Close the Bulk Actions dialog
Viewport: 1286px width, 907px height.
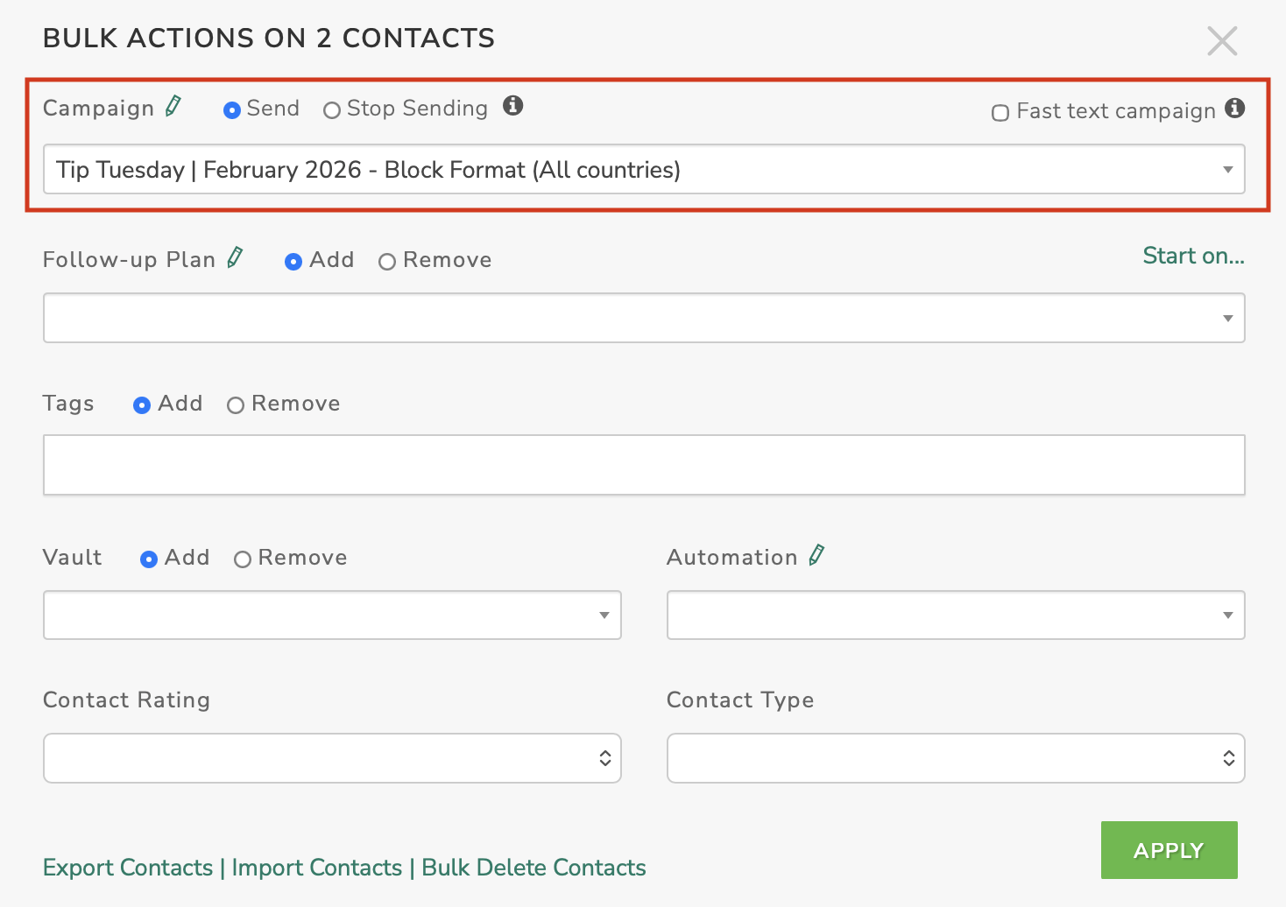click(x=1221, y=40)
